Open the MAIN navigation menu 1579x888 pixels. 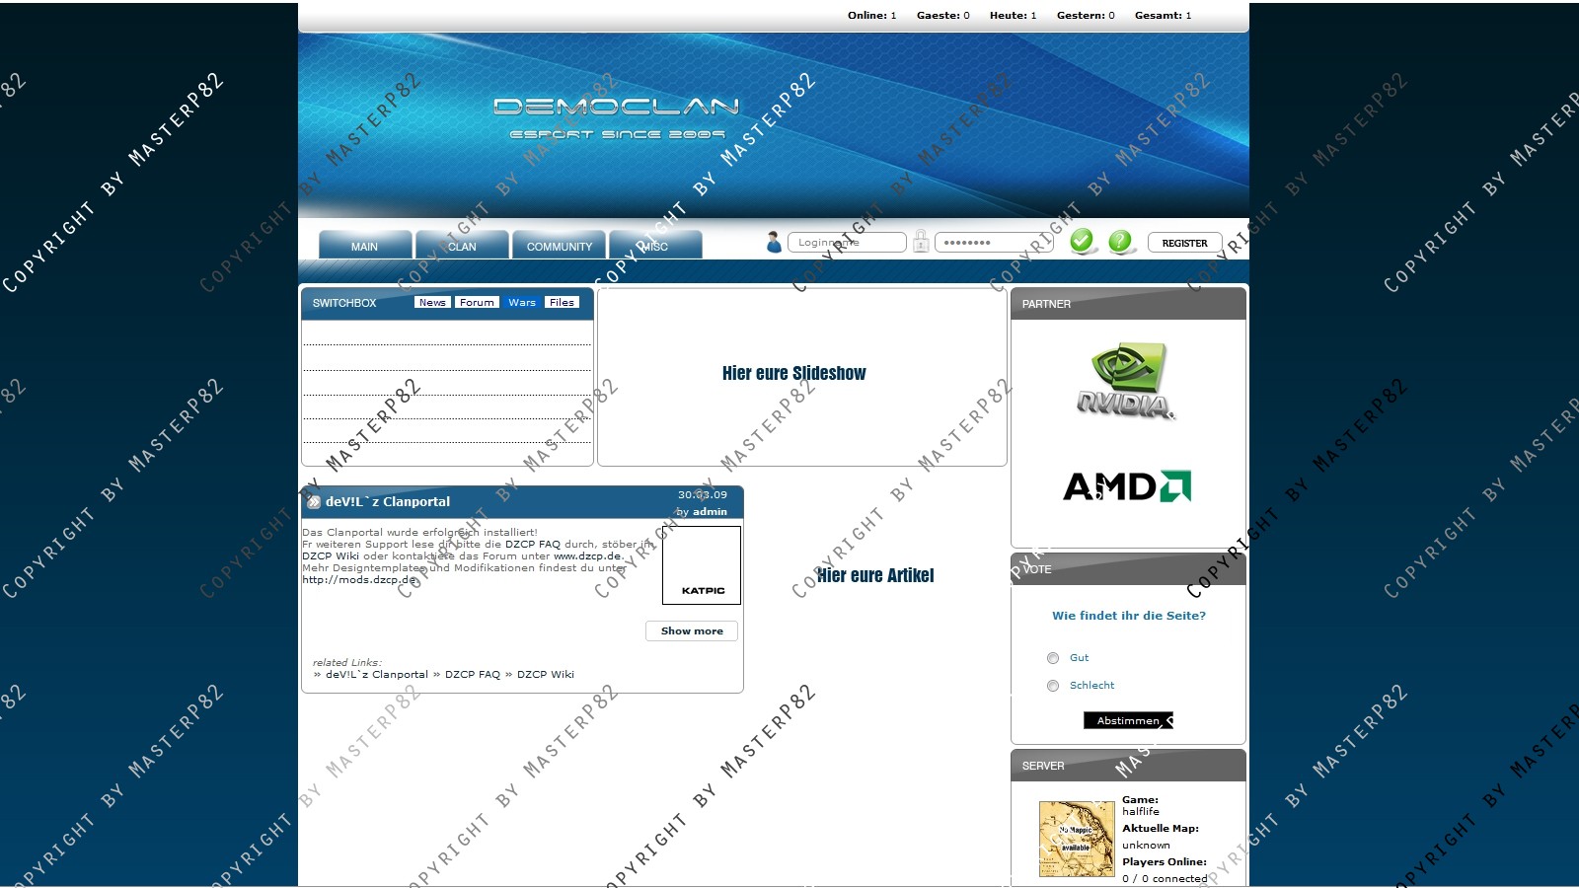pyautogui.click(x=364, y=246)
